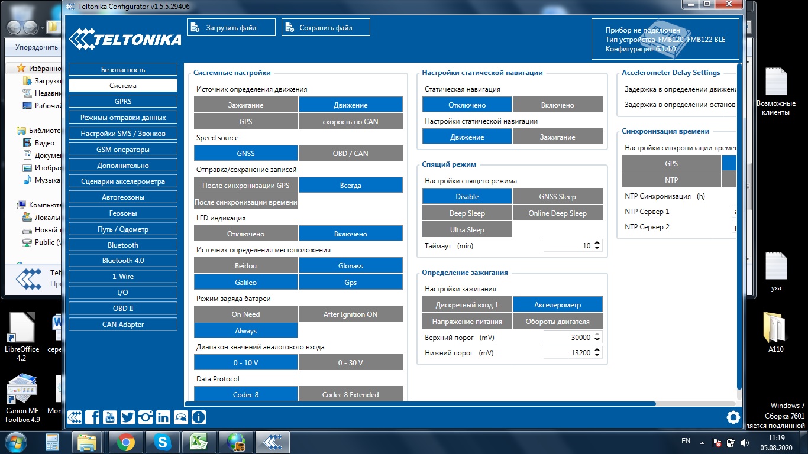
Task: Open the LinkedIn icon link
Action: pos(163,417)
